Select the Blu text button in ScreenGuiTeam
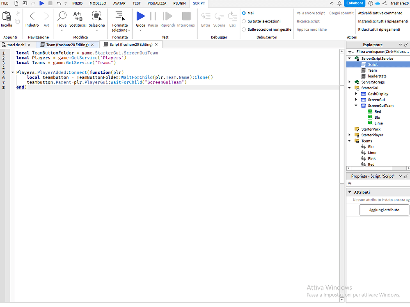The width and height of the screenshot is (410, 307). [x=378, y=117]
